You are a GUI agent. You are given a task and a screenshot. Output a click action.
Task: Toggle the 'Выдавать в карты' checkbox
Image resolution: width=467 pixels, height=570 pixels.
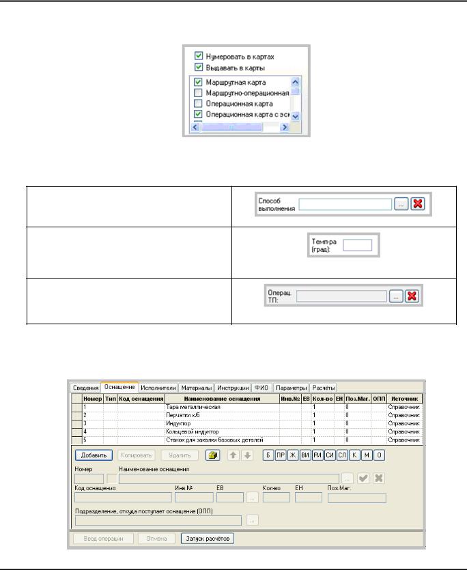[x=198, y=68]
